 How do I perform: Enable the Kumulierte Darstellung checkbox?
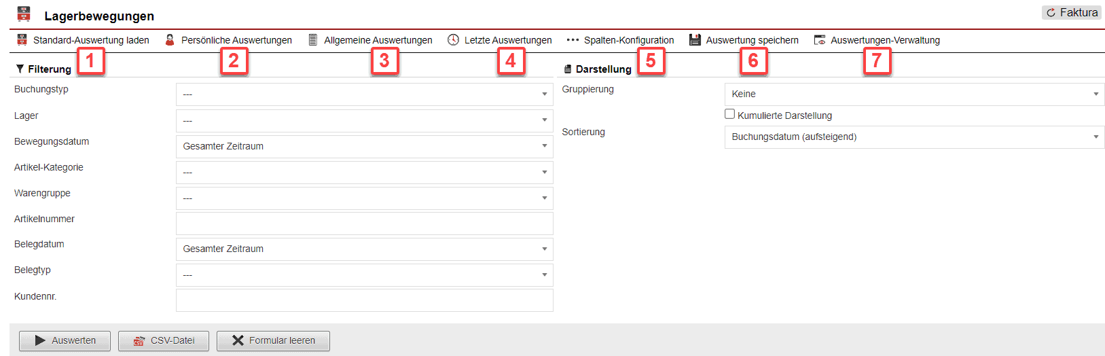click(x=729, y=114)
